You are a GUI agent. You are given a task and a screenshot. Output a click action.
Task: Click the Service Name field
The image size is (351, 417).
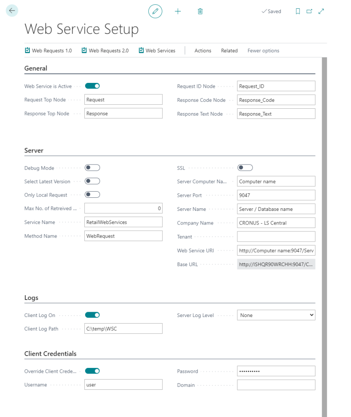tap(123, 222)
